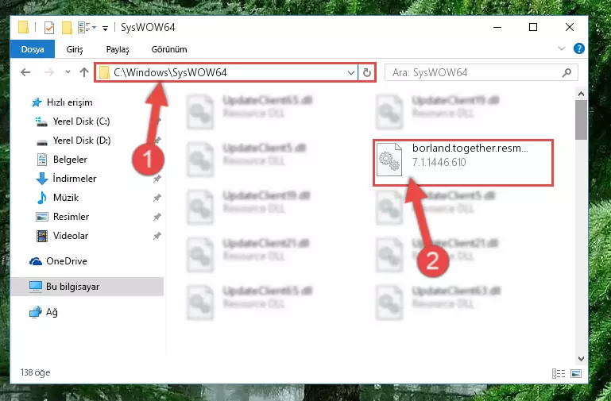Switch to large thumbnails view icon

point(576,373)
